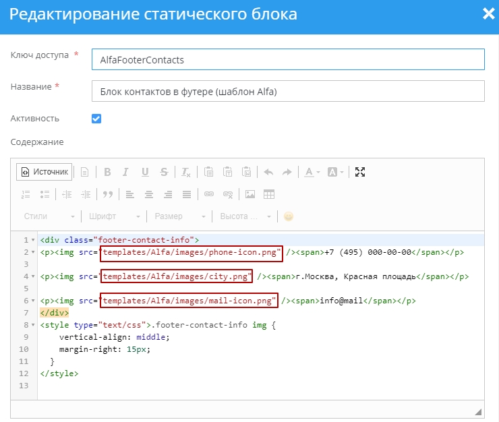The image size is (499, 422).
Task: Click the Bold formatting icon
Action: (107, 172)
